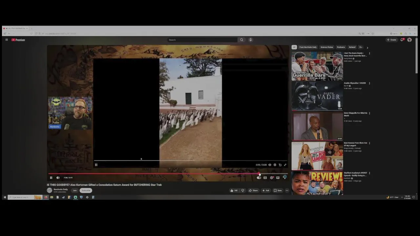The image size is (420, 236).
Task: Open the Ask button below video
Action: tap(266, 190)
